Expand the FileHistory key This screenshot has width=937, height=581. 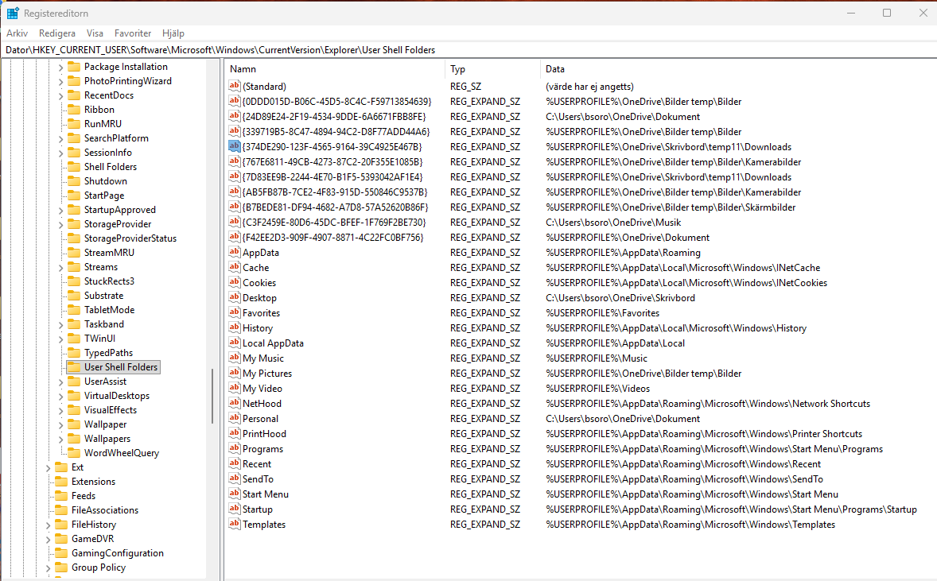(x=48, y=525)
